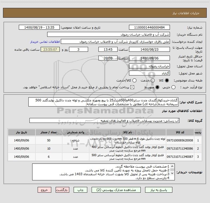Viewport: 210px width, 203px height.
Task: Click the گروه کالا field
Action: 104,120
